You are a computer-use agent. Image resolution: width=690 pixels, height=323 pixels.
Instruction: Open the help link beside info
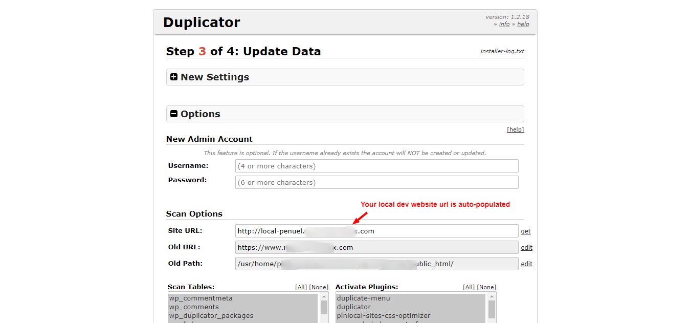[523, 24]
